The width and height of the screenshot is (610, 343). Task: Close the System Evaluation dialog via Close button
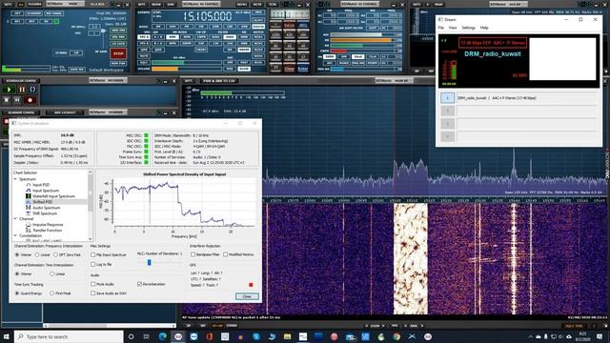247,296
